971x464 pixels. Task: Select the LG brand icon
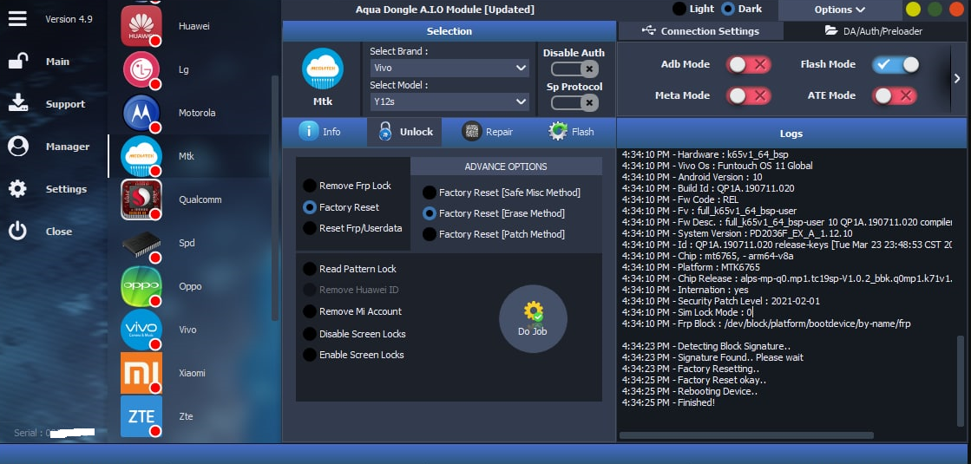[x=141, y=69]
